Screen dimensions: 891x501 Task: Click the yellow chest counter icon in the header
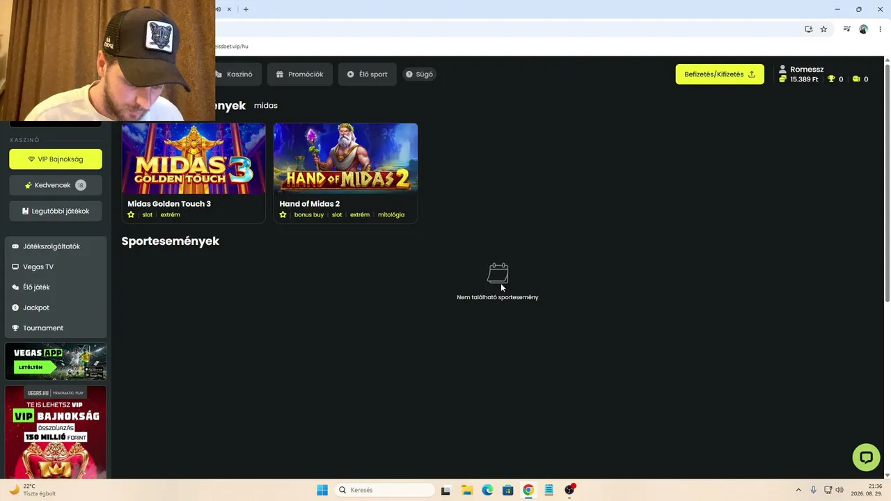(856, 79)
